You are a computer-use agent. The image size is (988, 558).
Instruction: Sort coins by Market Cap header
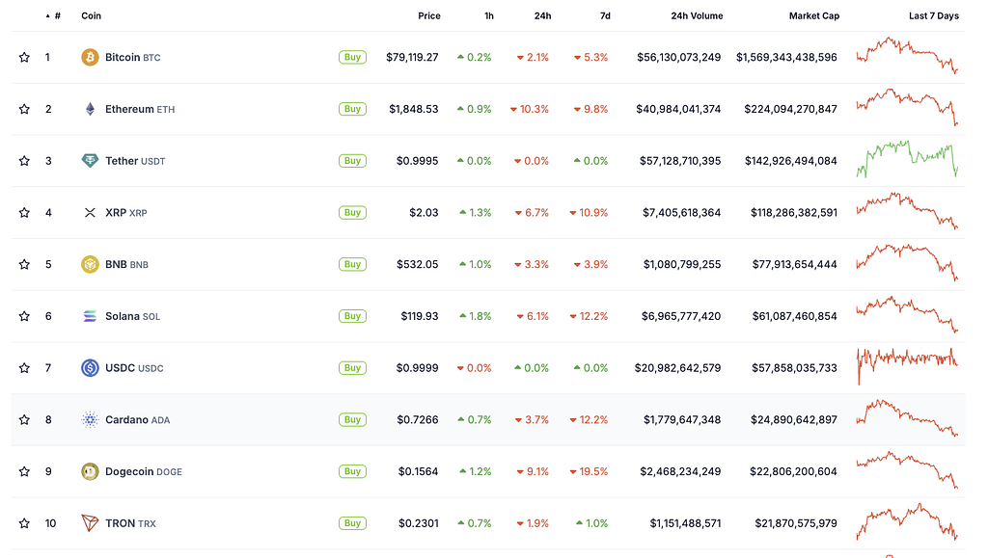click(x=813, y=16)
